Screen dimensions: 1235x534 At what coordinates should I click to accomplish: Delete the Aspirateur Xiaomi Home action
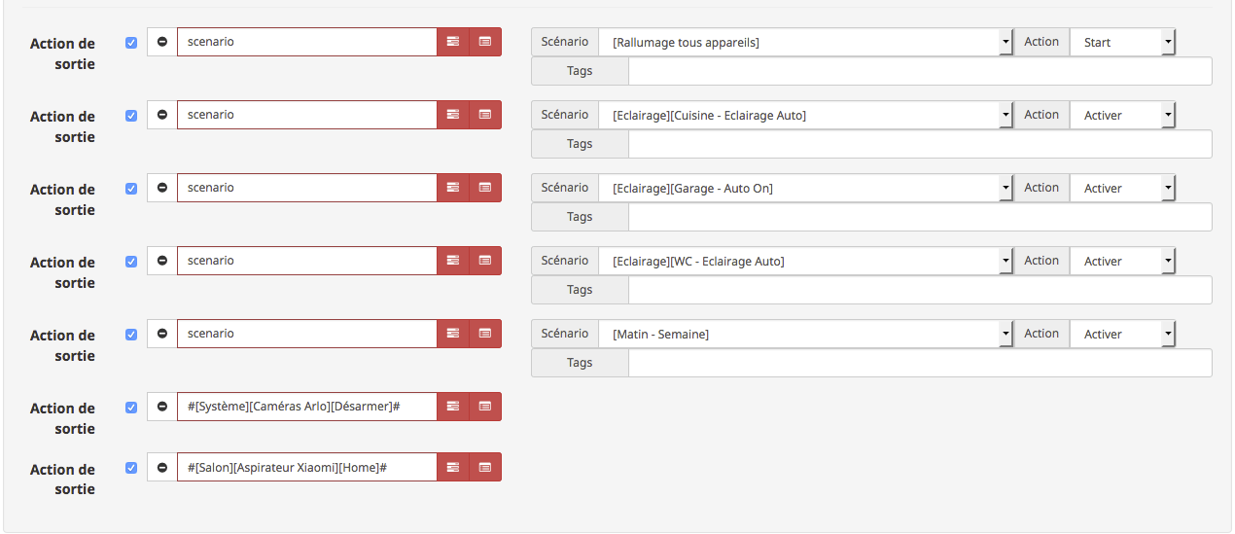162,467
